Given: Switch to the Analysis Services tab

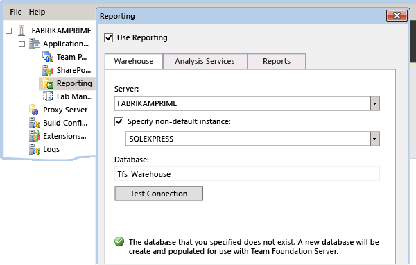Looking at the screenshot, I should [x=205, y=61].
